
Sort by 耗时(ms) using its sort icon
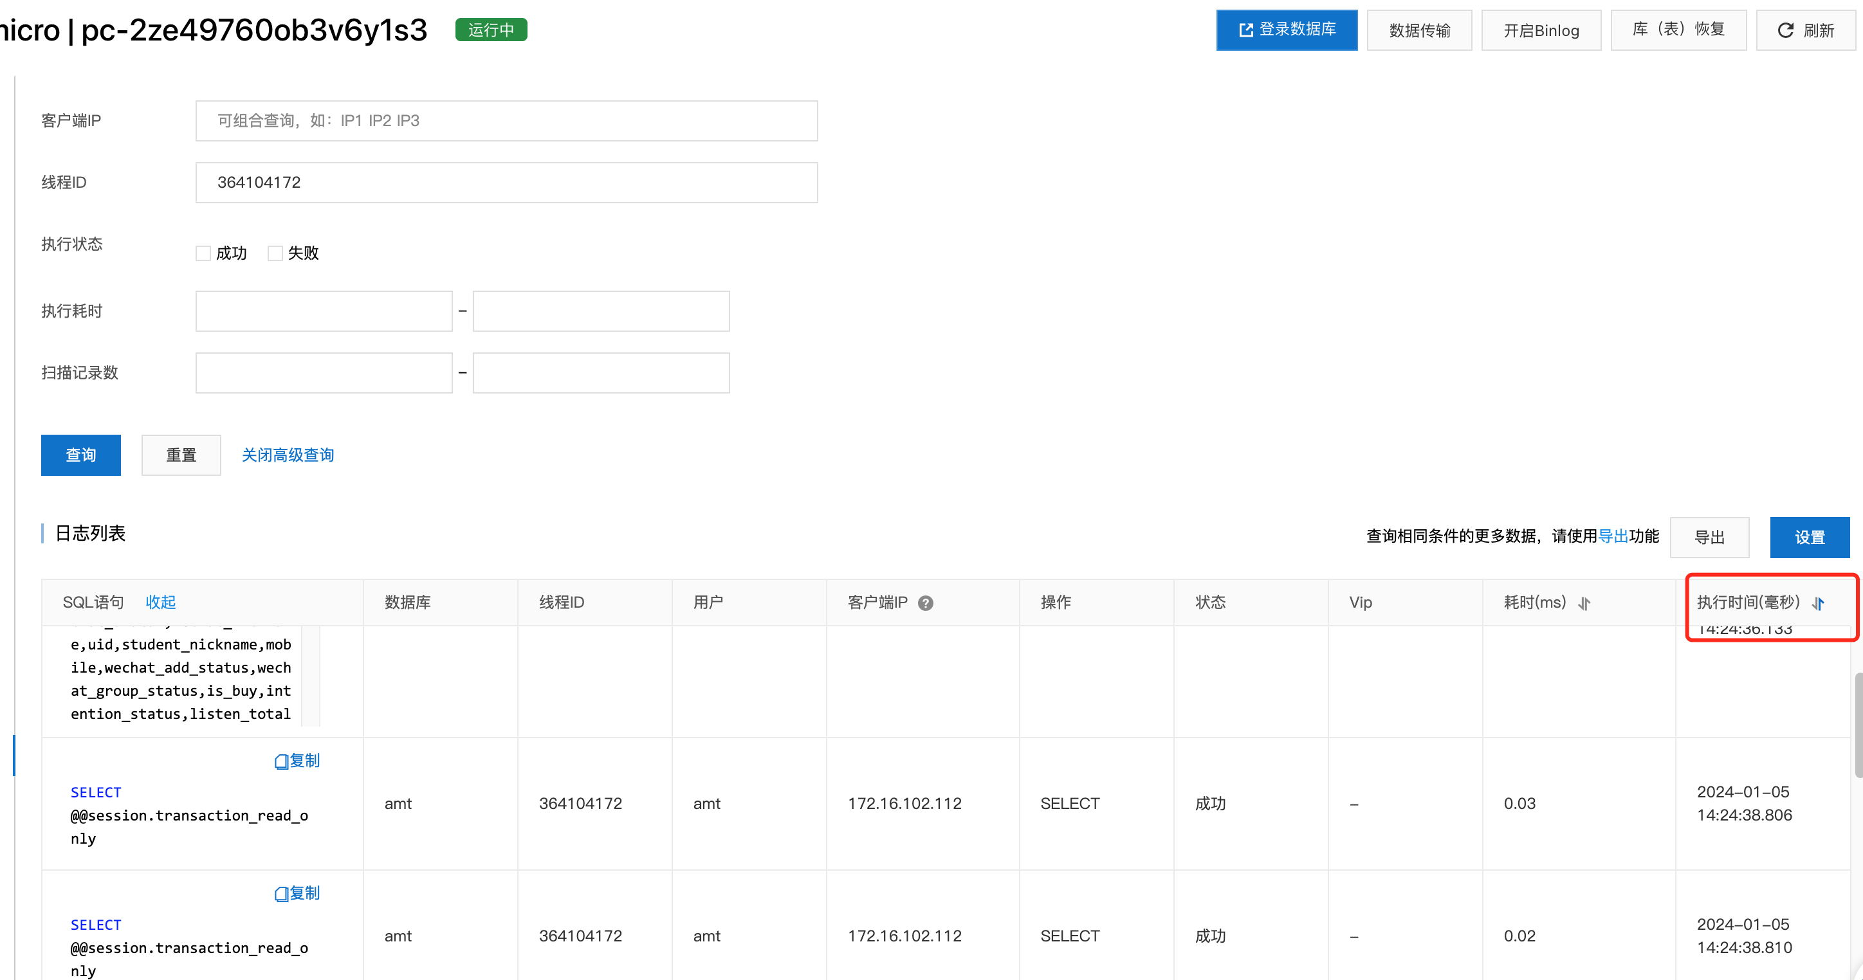[1584, 603]
